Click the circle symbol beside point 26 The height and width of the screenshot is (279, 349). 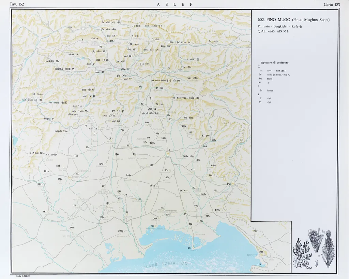pyautogui.click(x=104, y=60)
